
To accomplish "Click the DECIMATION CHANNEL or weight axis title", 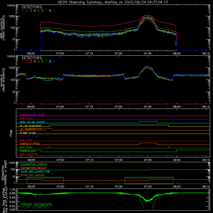I will pos(4,173).
